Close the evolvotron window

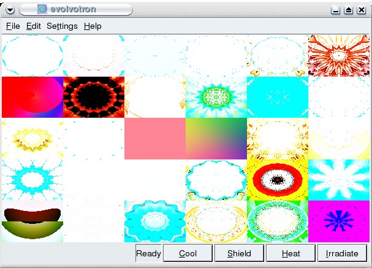point(362,10)
